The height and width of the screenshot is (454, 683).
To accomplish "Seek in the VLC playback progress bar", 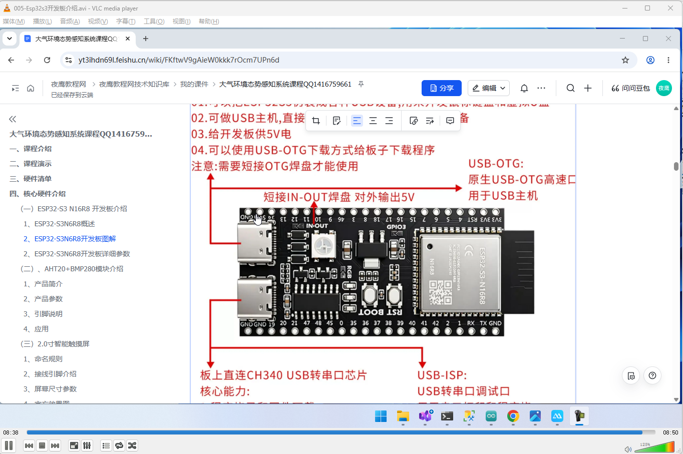I will click(340, 432).
